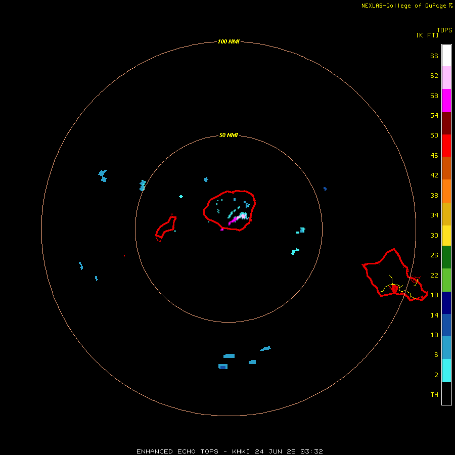Select the light blue legend color block
Image resolution: width=455 pixels, height=455 pixels.
point(446,347)
